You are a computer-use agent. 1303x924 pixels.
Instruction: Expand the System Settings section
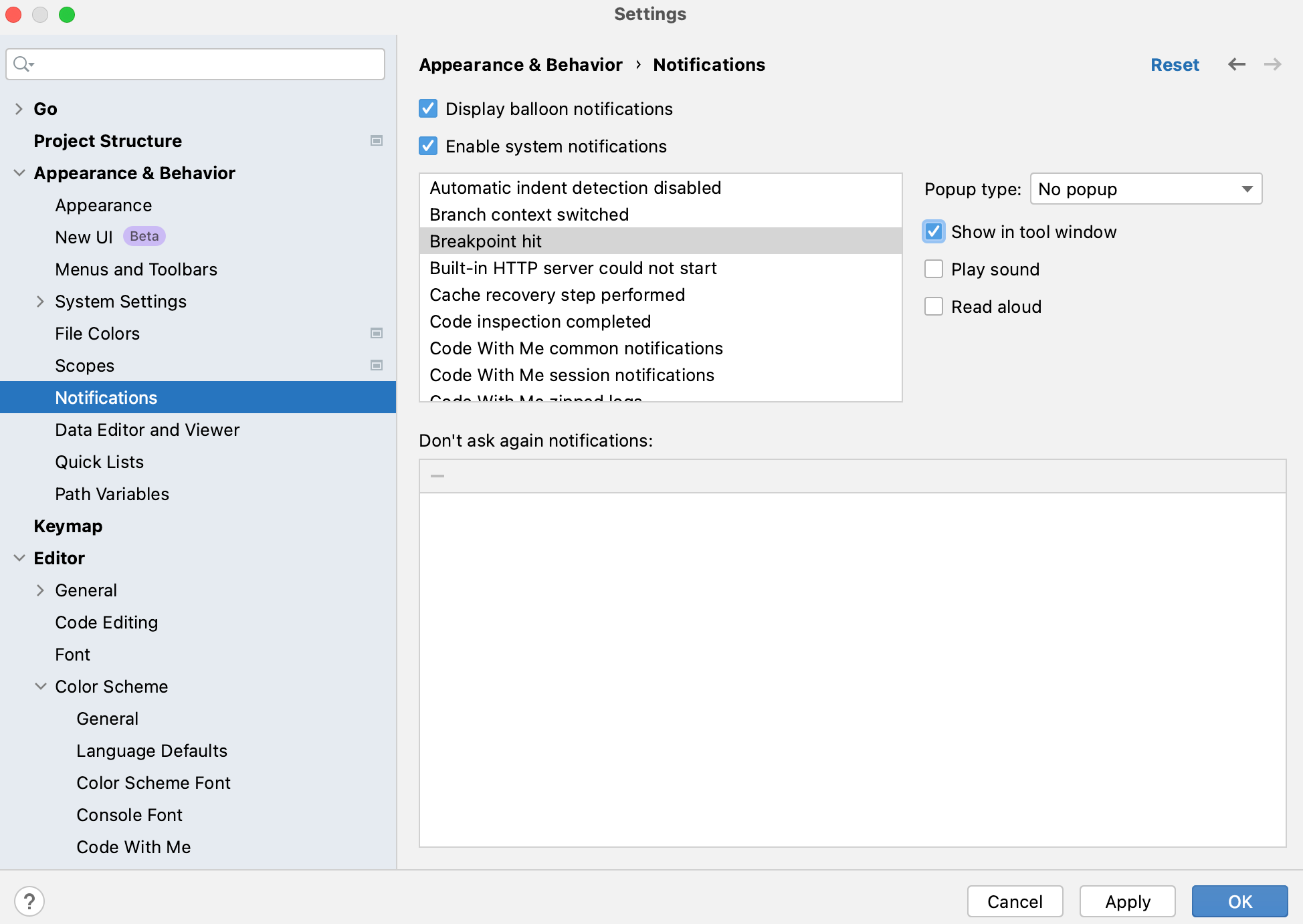click(x=41, y=302)
